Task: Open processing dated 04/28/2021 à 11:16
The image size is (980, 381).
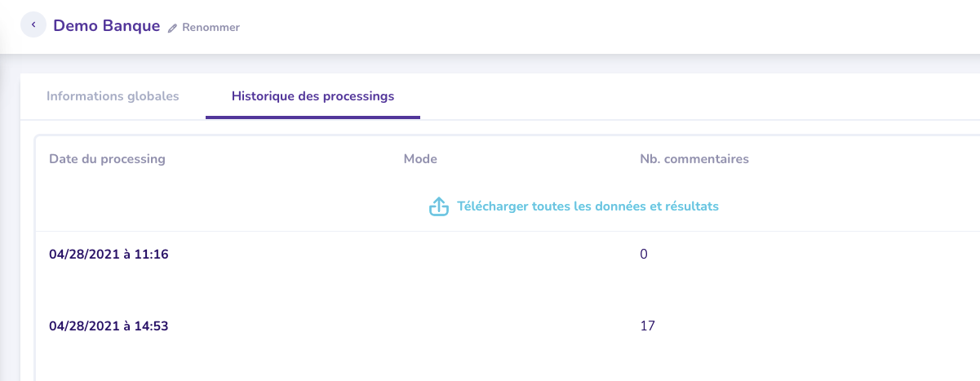Action: point(109,255)
